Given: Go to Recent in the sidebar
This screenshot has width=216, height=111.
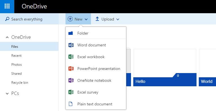Looking at the screenshot, I should 16,56.
